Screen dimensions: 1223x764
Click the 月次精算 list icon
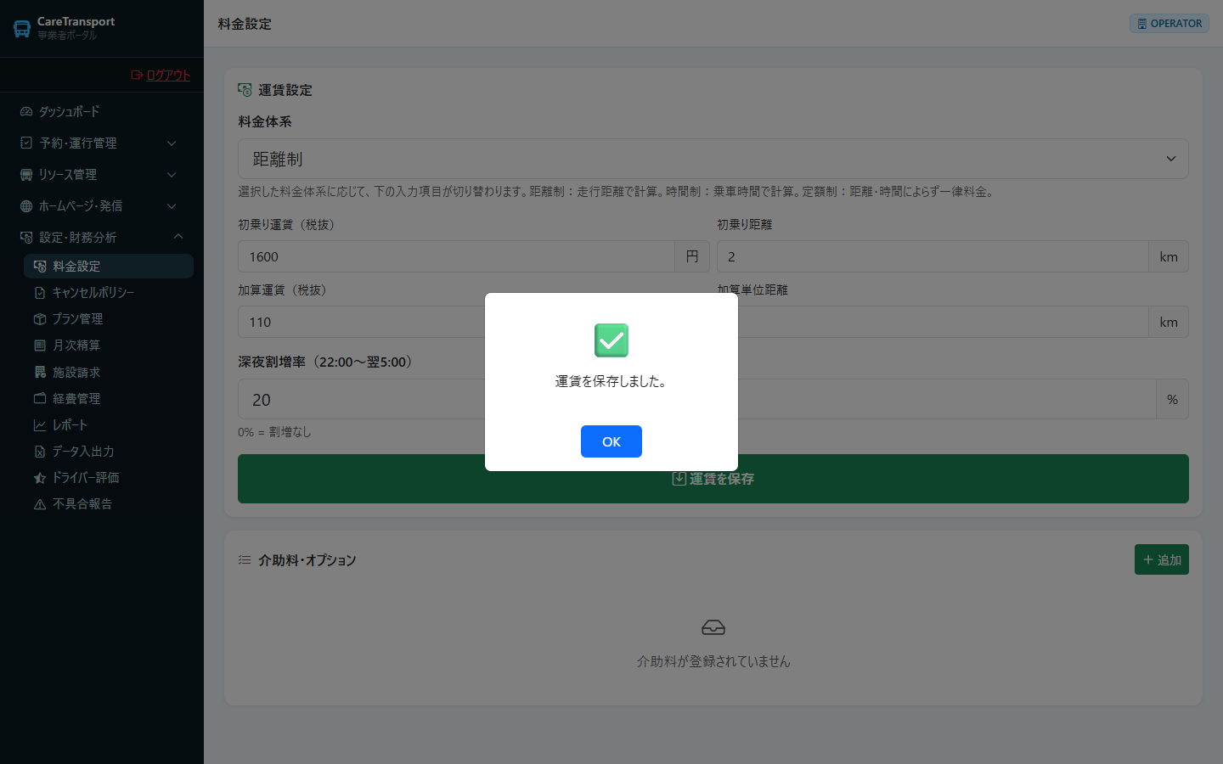[x=40, y=345]
